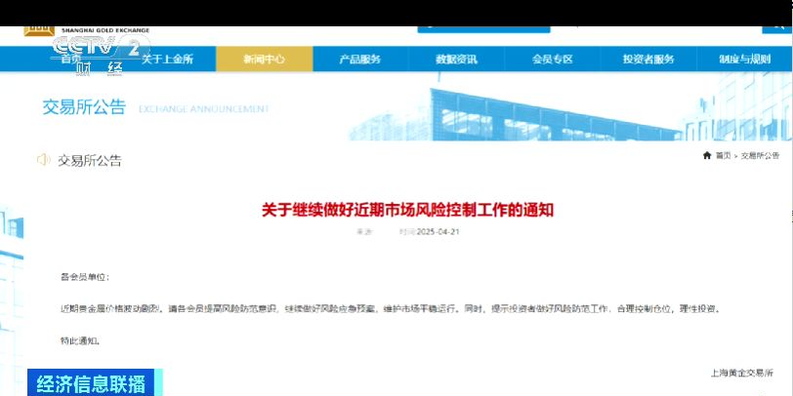Click the 上海黄金交易所 signature text

[741, 373]
